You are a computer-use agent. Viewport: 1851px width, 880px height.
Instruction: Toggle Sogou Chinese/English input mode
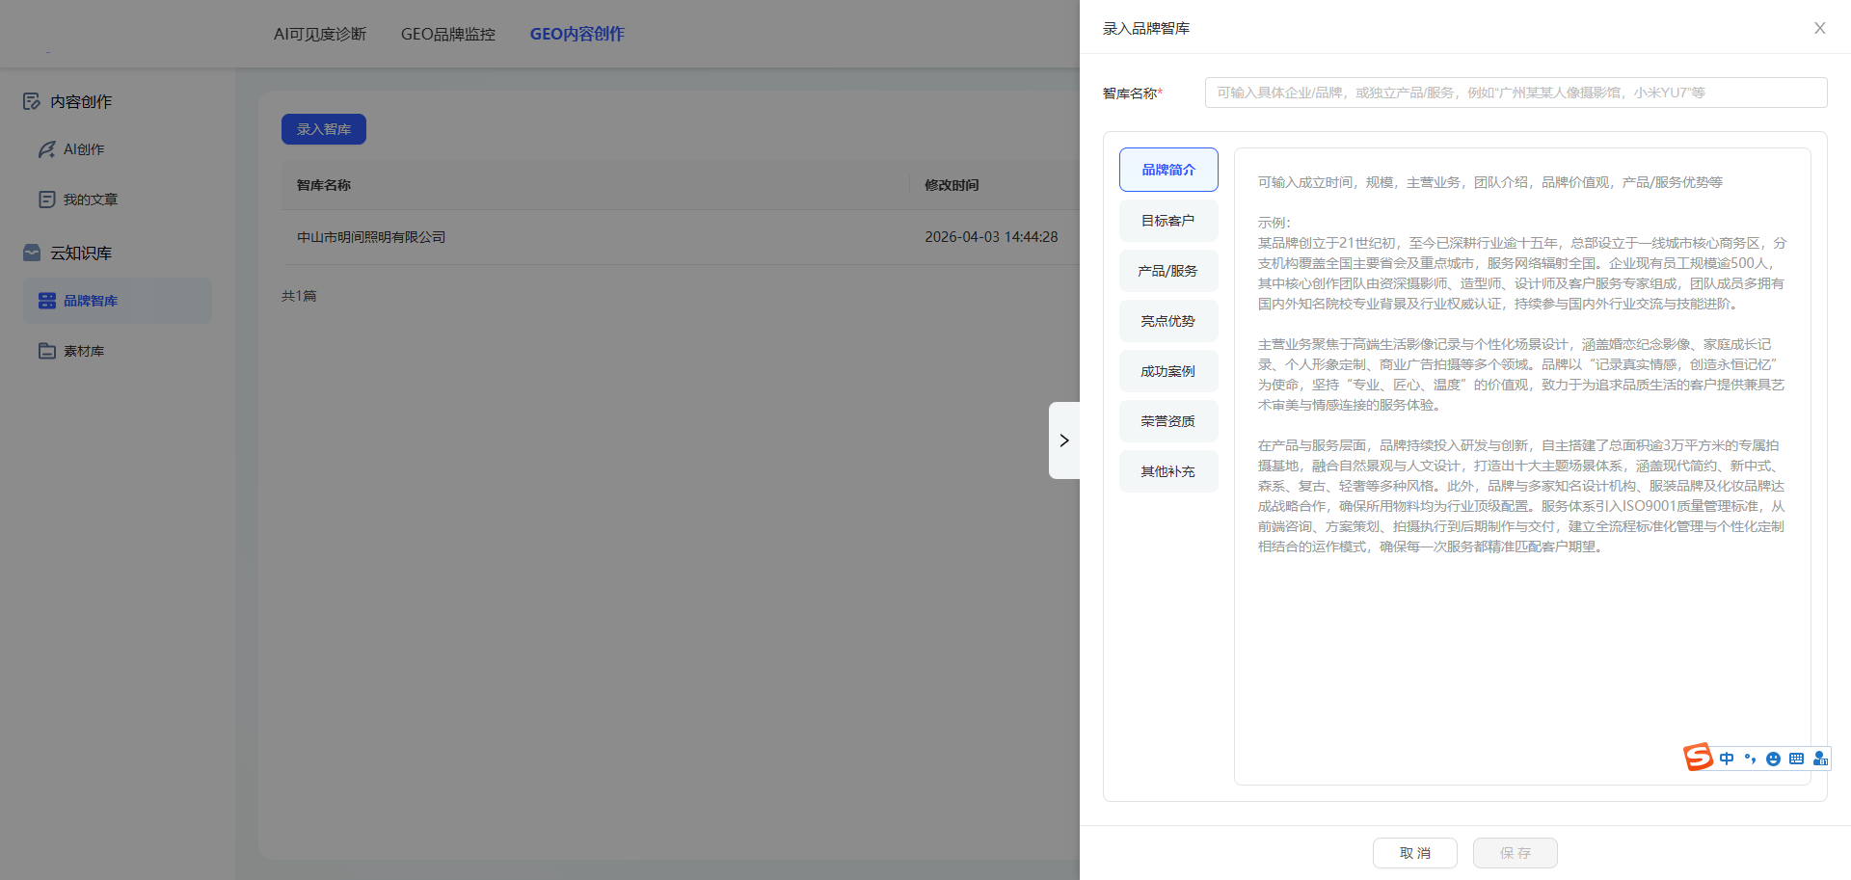coord(1726,759)
